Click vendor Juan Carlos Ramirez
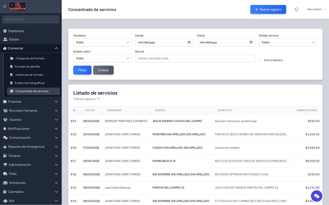 [x=118, y=188]
